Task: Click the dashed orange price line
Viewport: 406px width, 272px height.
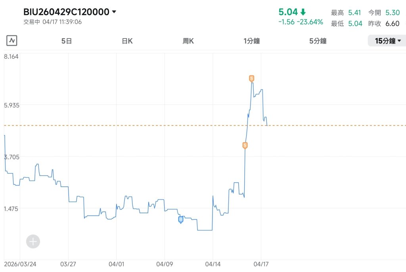Action: 205,125
